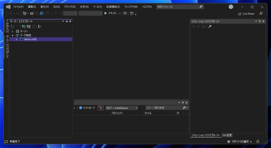Pin the Server Explorer panel
271x148 pixels.
pyautogui.click(x=67, y=21)
